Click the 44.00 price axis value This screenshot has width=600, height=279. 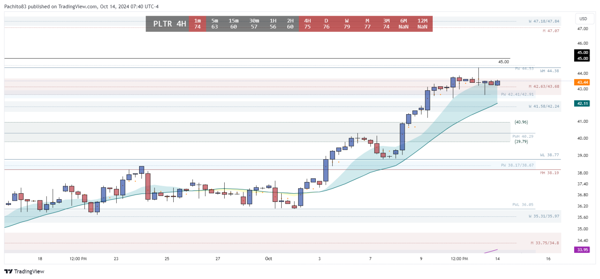(583, 73)
